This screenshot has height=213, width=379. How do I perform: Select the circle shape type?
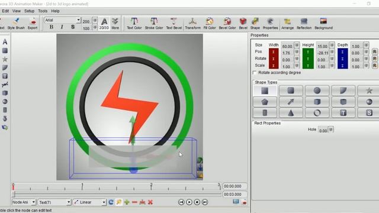317,91
